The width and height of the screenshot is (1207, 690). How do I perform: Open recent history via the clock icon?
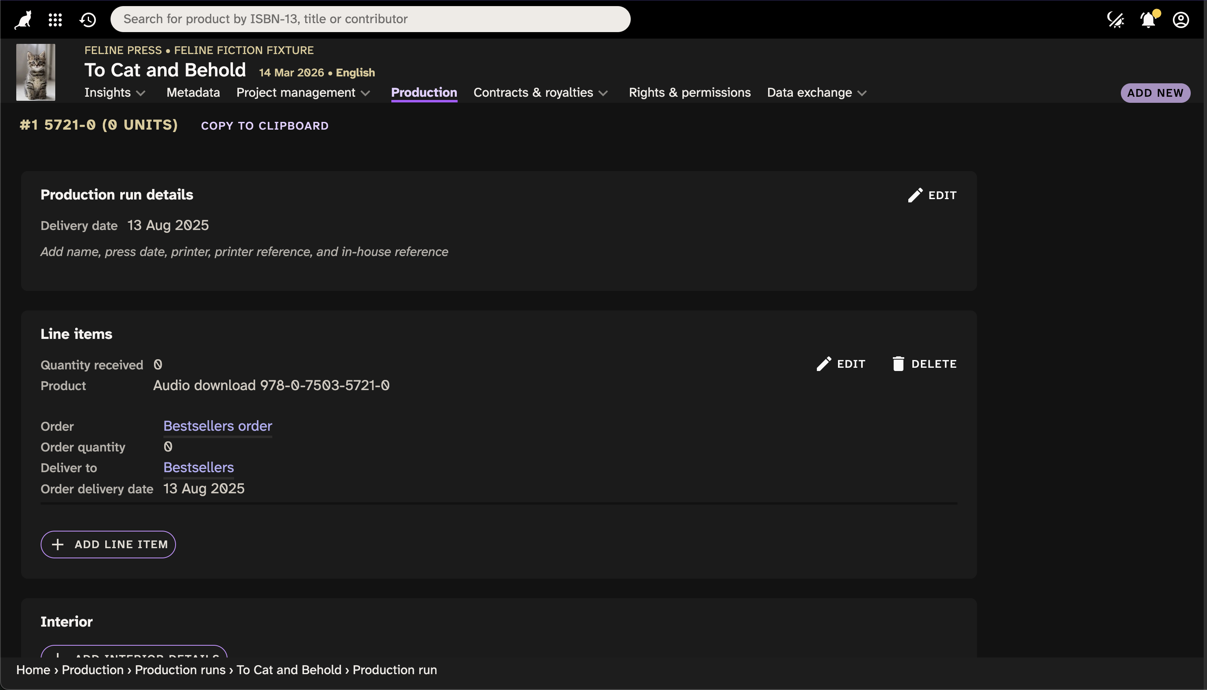[x=88, y=20]
